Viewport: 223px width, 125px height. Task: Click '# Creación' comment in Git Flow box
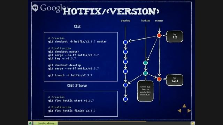coord(56,97)
